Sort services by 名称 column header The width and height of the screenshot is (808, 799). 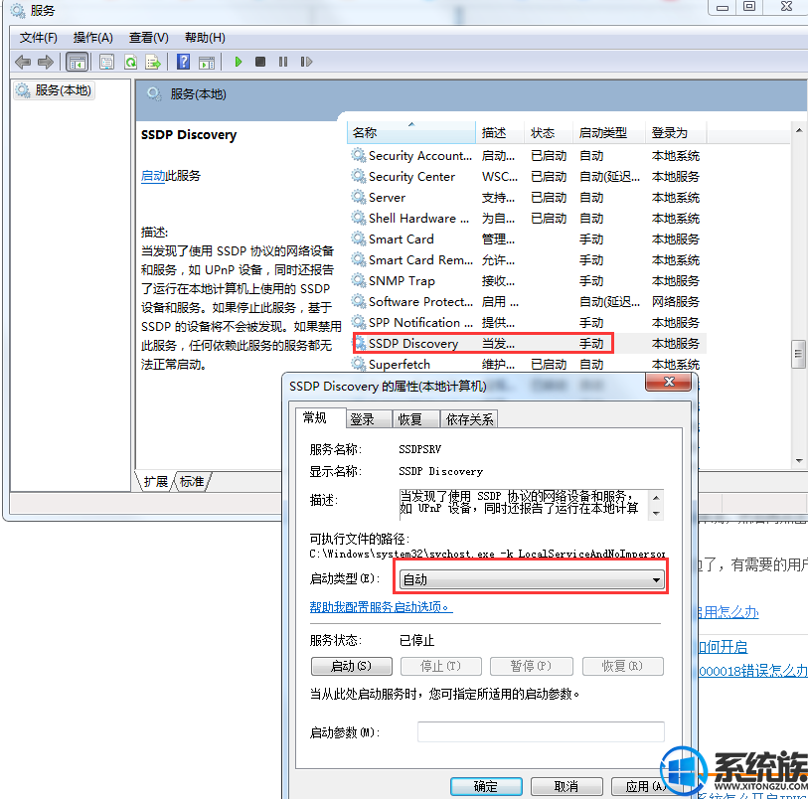click(411, 132)
